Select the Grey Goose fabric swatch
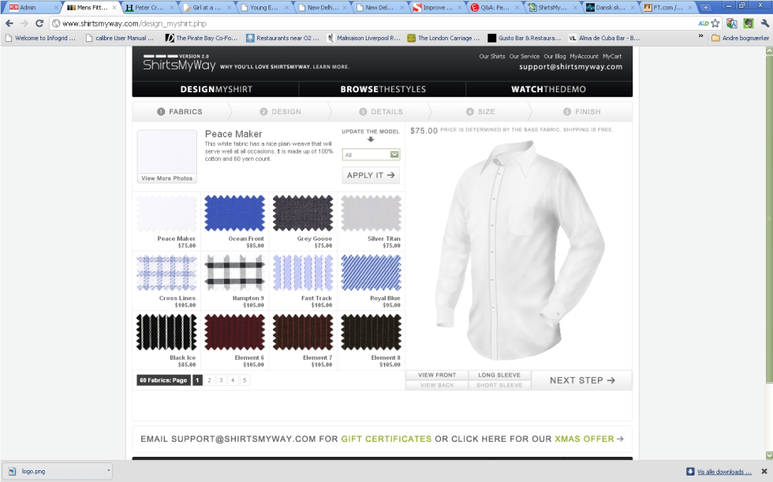Viewport: 773px width, 482px height. [x=303, y=213]
